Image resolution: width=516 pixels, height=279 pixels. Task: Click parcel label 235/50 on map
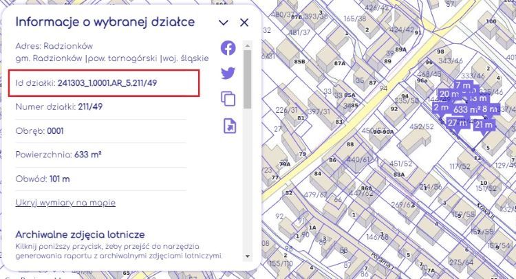point(407,100)
